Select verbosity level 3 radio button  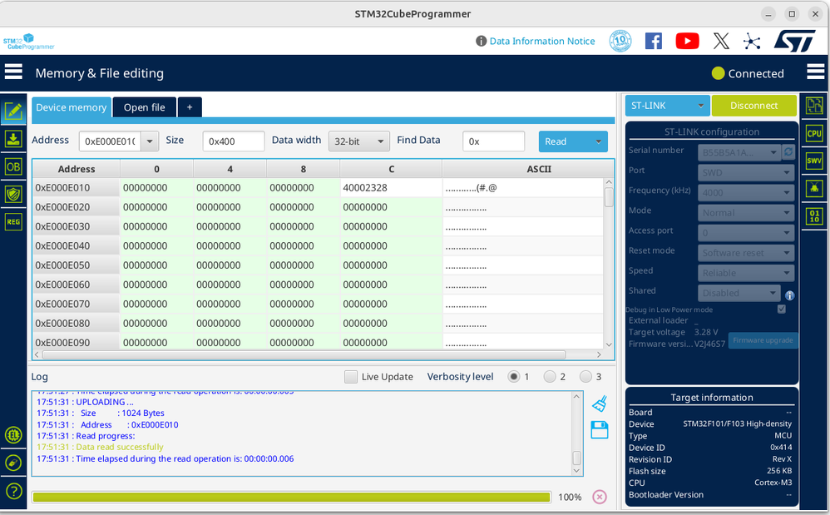coord(585,377)
